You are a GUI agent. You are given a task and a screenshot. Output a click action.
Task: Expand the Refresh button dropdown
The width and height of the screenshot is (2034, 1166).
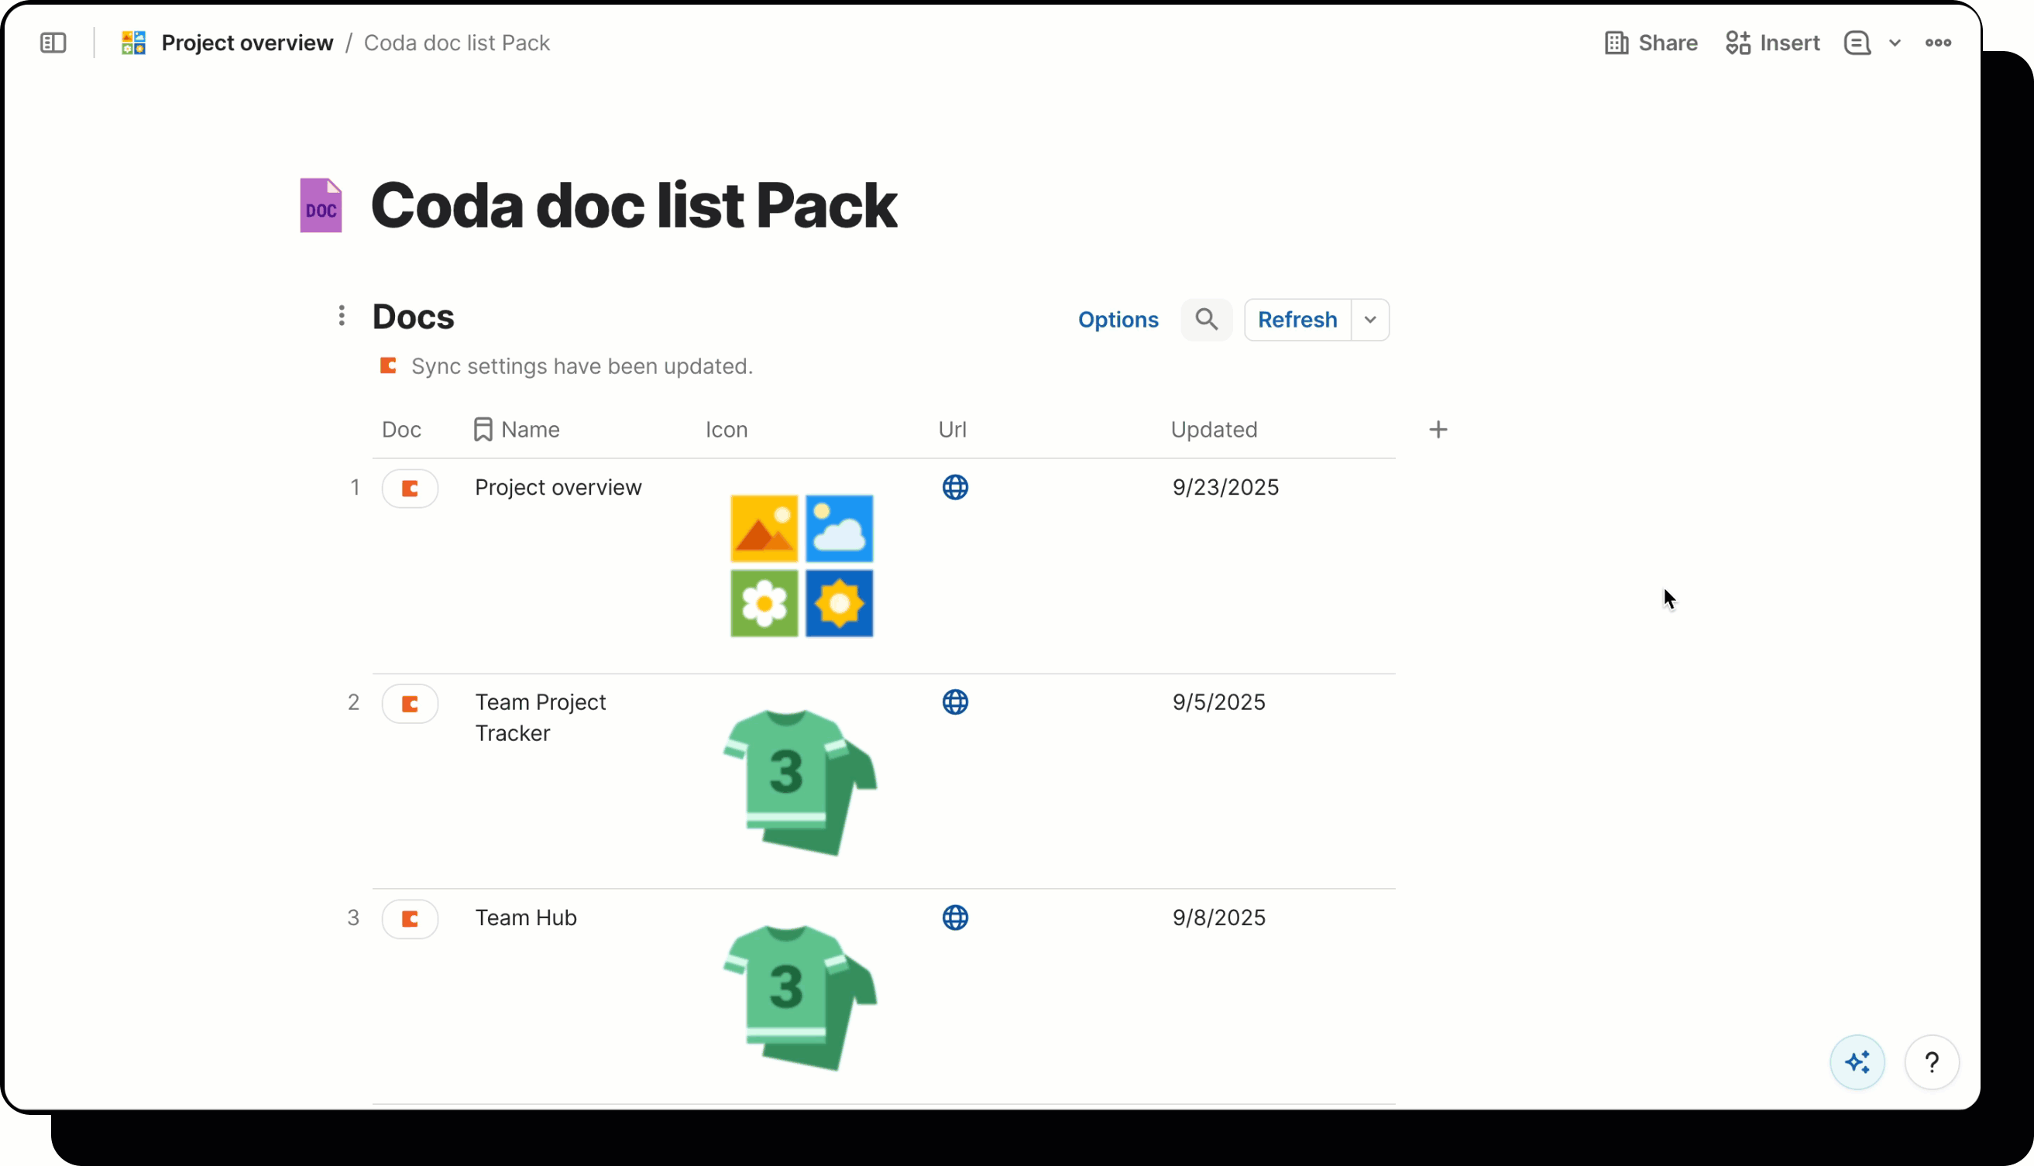1369,319
